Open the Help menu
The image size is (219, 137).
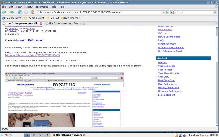pos(61,7)
